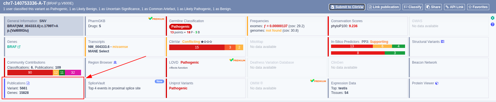
Task: Click genomes 'not found' text
Action: [x=274, y=31]
